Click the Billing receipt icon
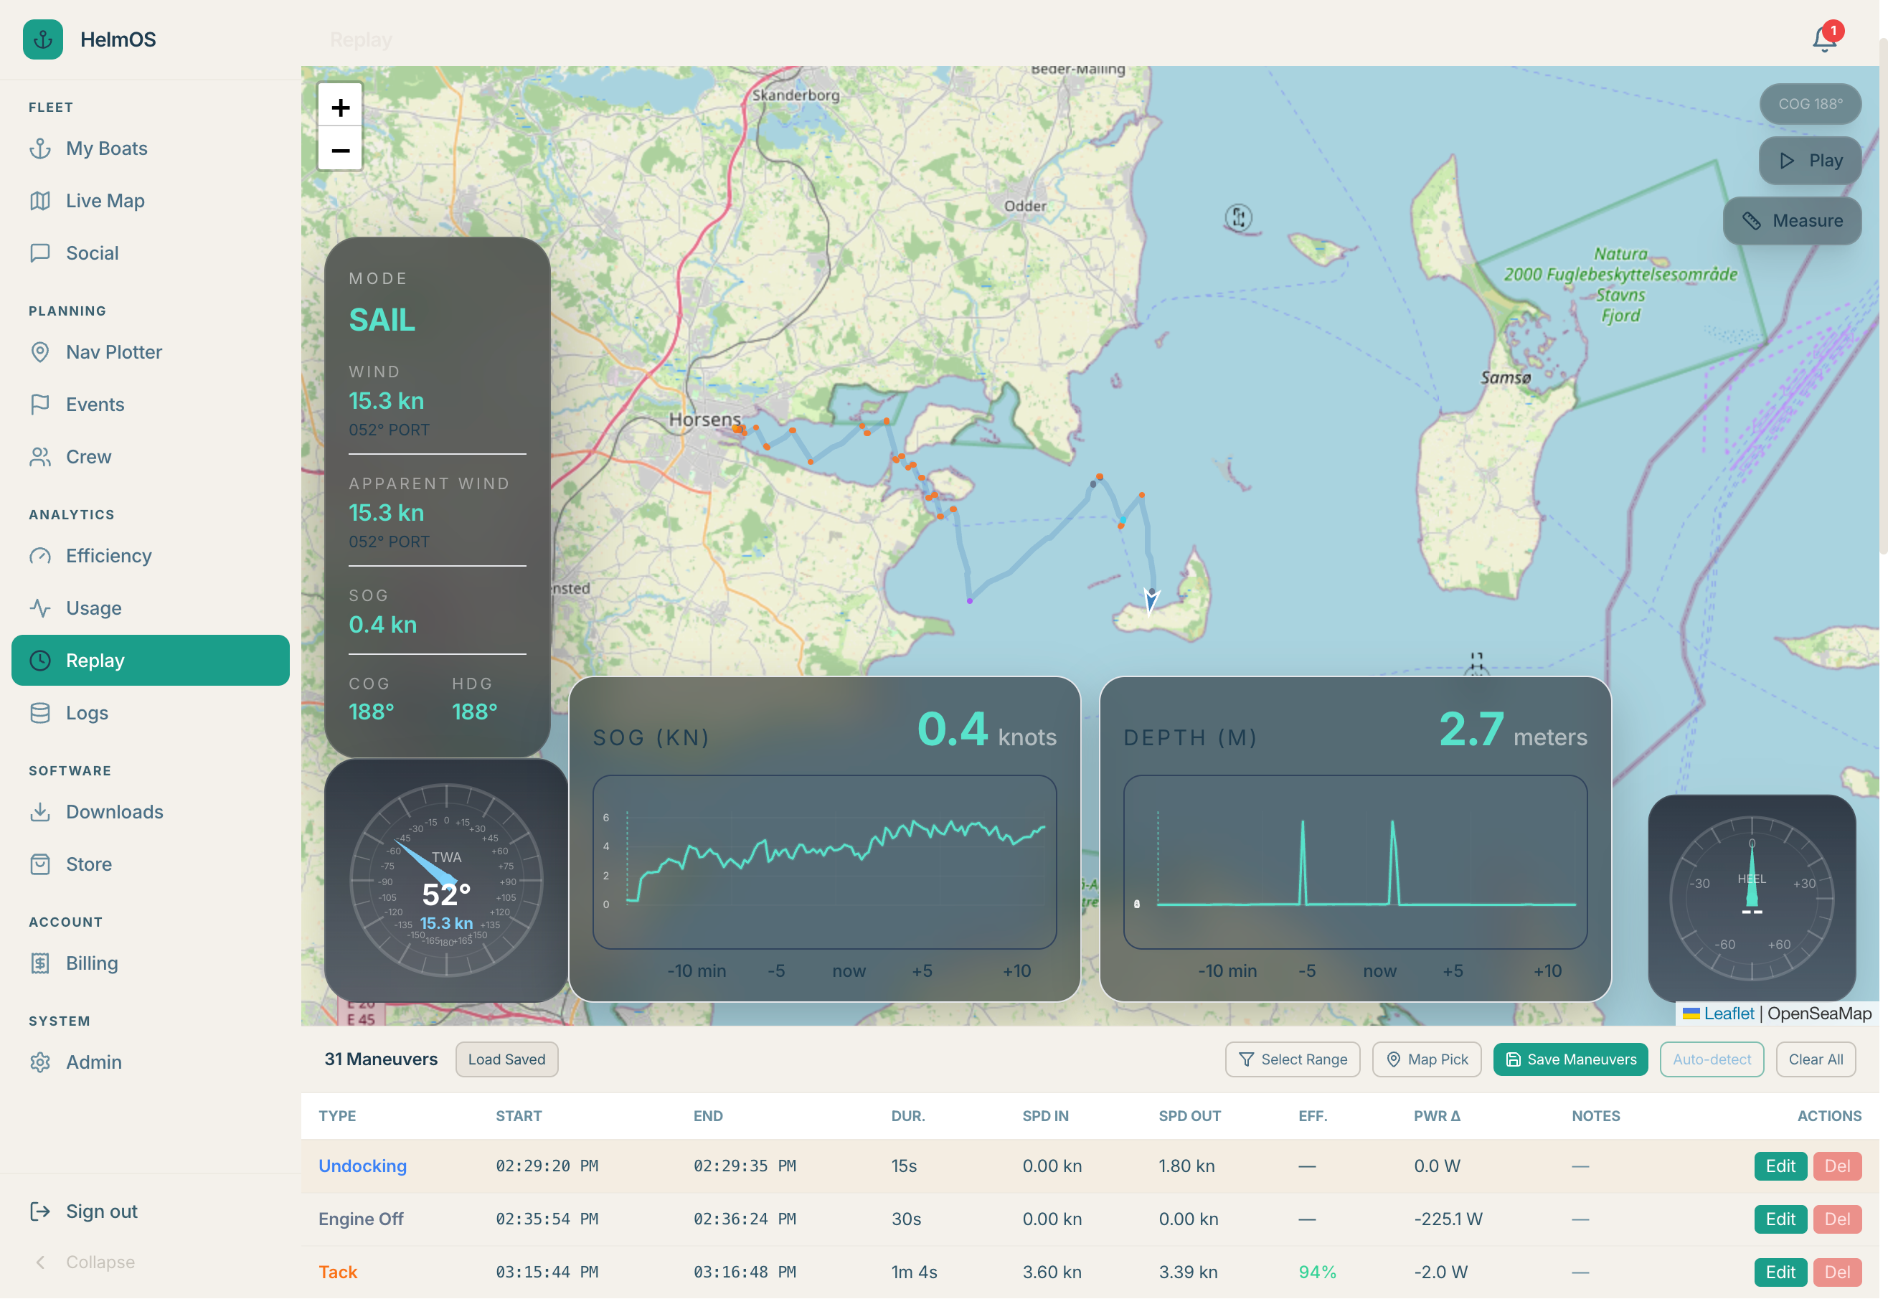The width and height of the screenshot is (1888, 1299). [x=40, y=963]
